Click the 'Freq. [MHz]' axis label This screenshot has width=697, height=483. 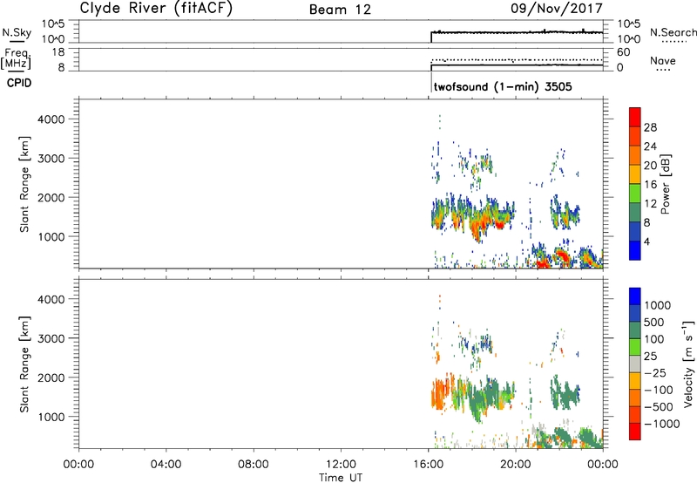click(x=17, y=59)
